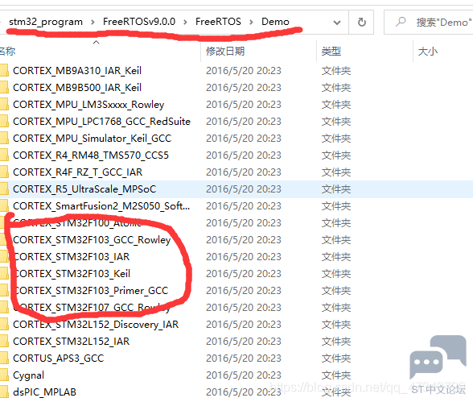Click folder icon of CORTEX_R4F_RZ_T_GCC_IAR
The height and width of the screenshot is (402, 473).
[4, 172]
